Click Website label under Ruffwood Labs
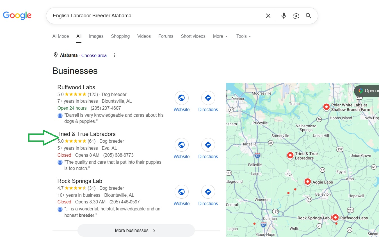The height and width of the screenshot is (237, 379). coord(182,110)
